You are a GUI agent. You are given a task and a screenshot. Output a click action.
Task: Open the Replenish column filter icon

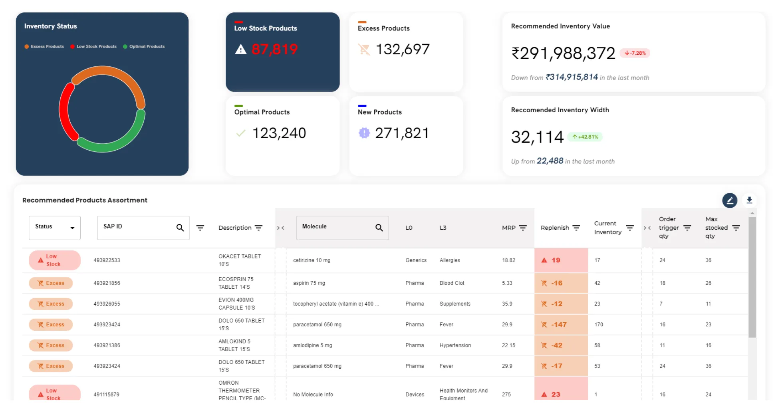576,228
